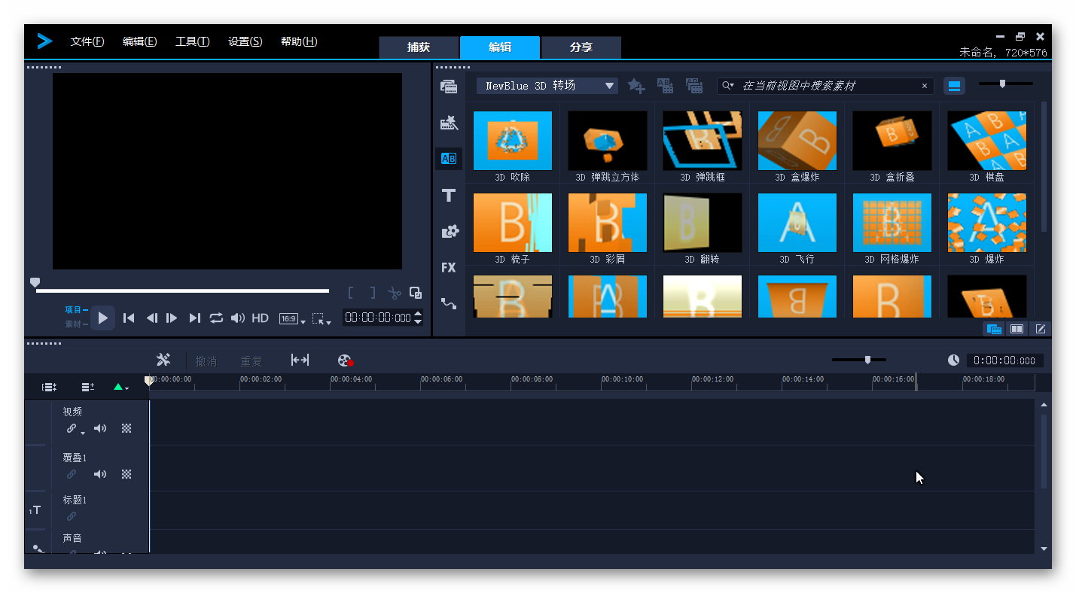Switch to the 捕获 tab

coord(419,47)
